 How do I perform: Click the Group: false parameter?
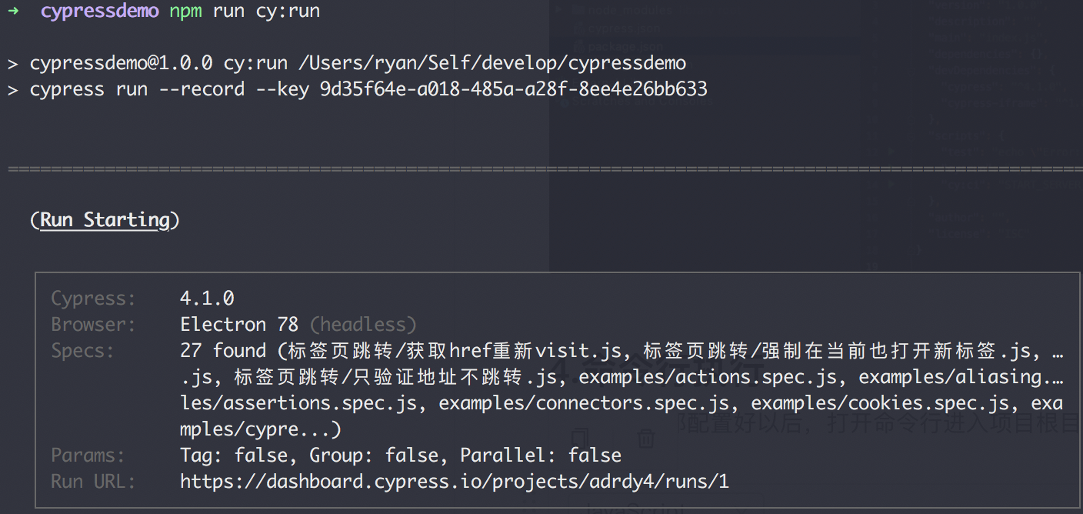click(373, 456)
